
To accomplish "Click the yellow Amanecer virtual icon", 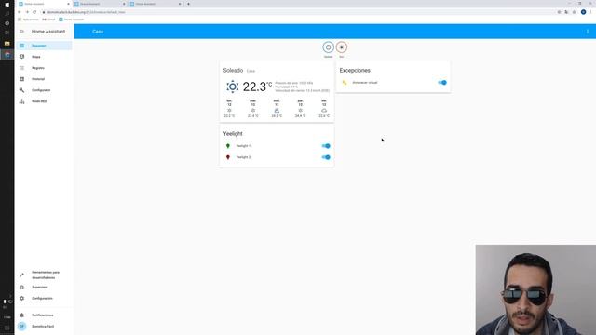I will [345, 83].
